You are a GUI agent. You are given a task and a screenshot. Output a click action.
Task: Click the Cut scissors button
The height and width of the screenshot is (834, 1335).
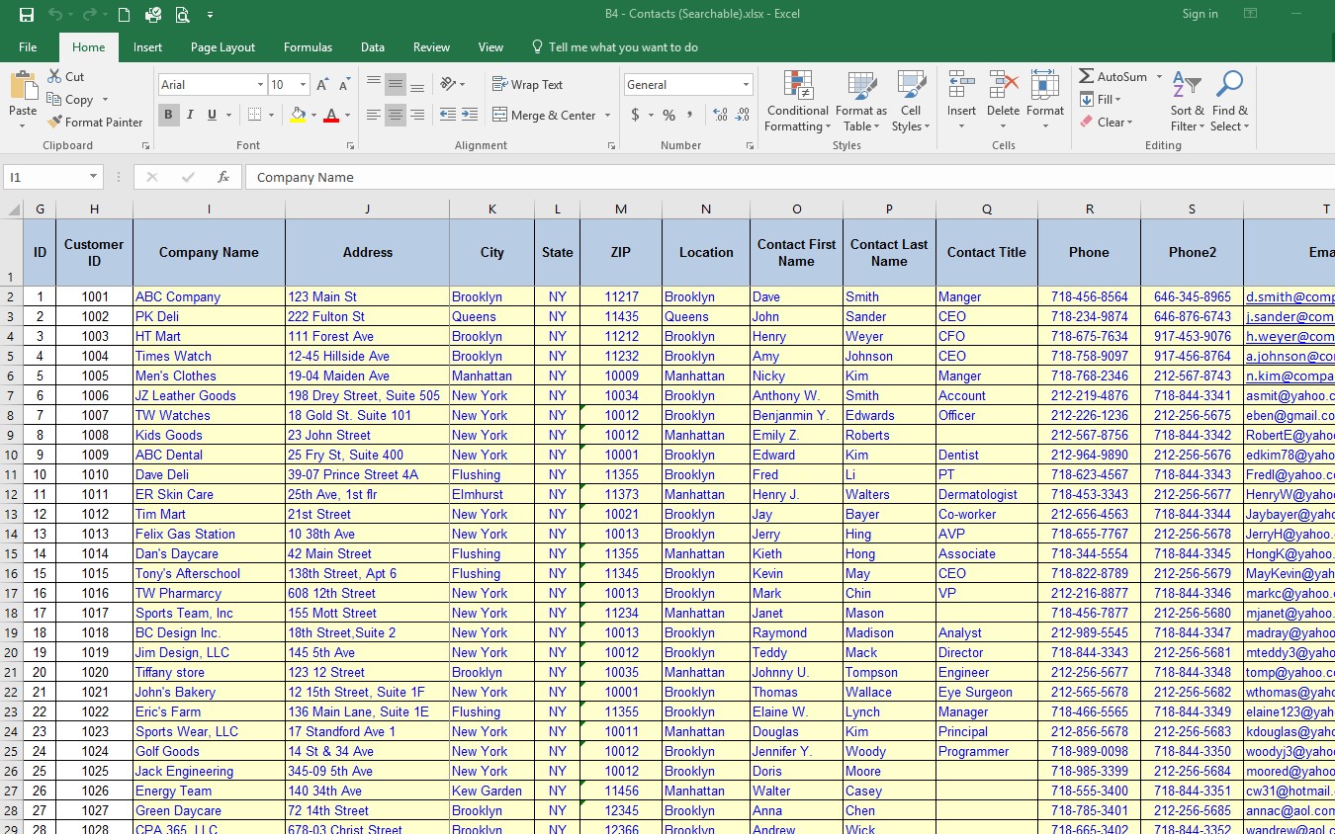tap(65, 77)
